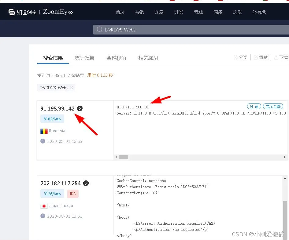
Task: Click the left arrow of horizontal scrollbar
Action: [116, 157]
